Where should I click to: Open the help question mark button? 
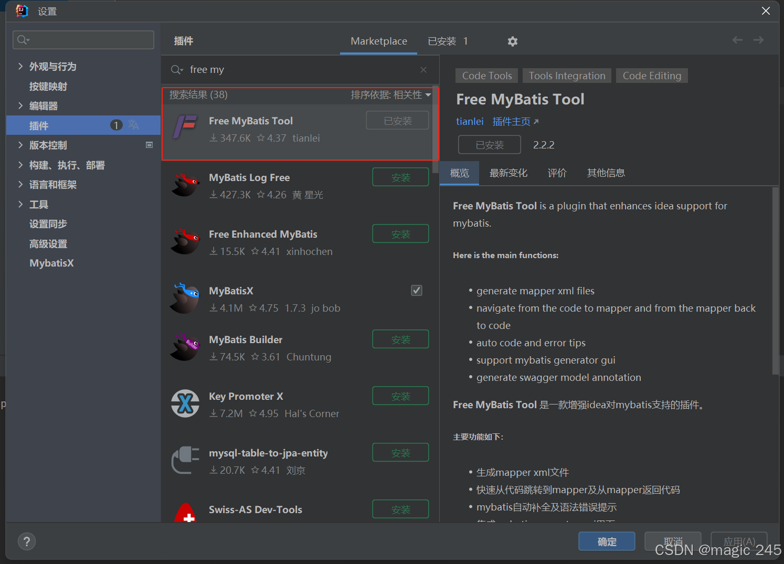pyautogui.click(x=27, y=541)
